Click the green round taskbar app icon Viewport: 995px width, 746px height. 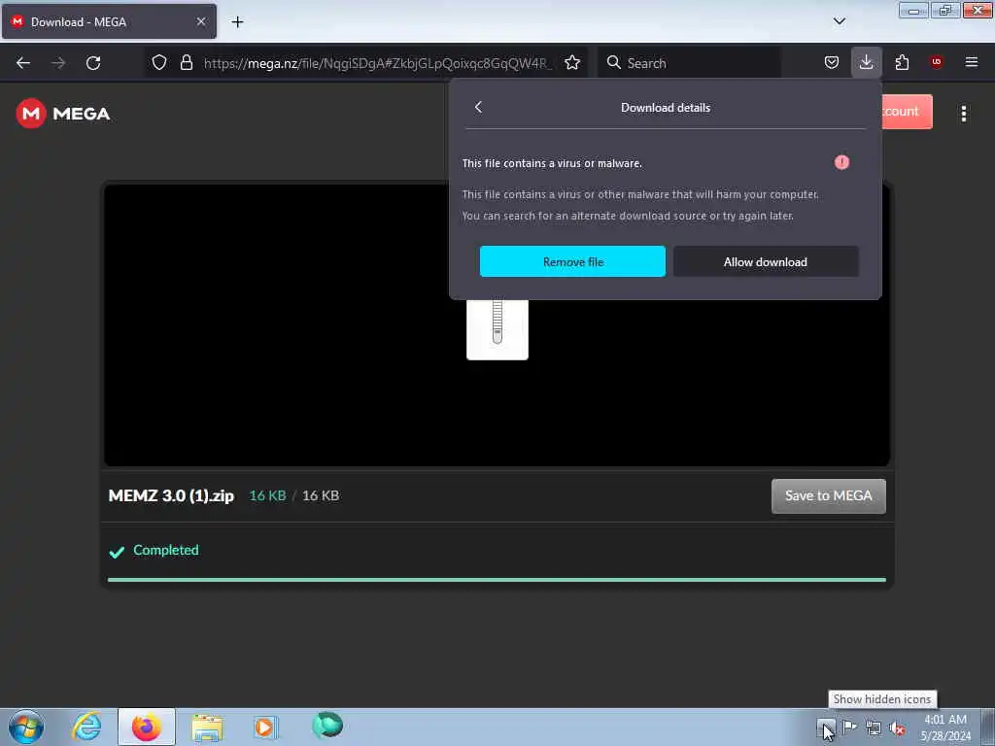coord(327,725)
